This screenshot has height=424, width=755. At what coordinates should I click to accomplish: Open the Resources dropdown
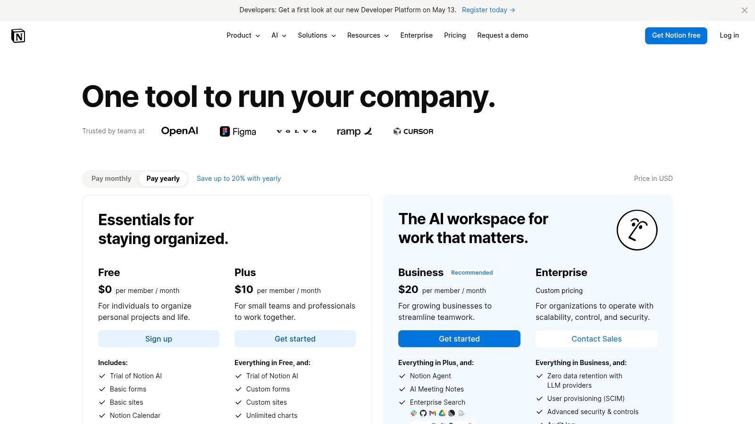[368, 35]
